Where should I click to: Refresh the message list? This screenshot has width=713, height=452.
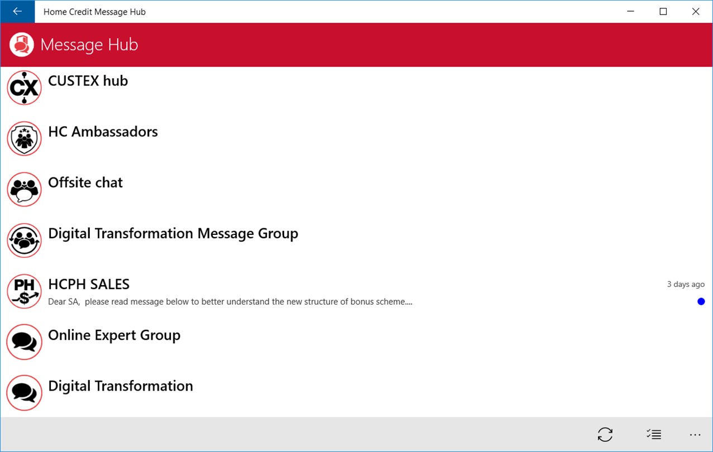coord(605,434)
